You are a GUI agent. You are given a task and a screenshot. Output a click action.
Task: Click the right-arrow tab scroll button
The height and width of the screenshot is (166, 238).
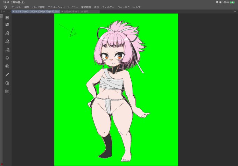point(10,12)
